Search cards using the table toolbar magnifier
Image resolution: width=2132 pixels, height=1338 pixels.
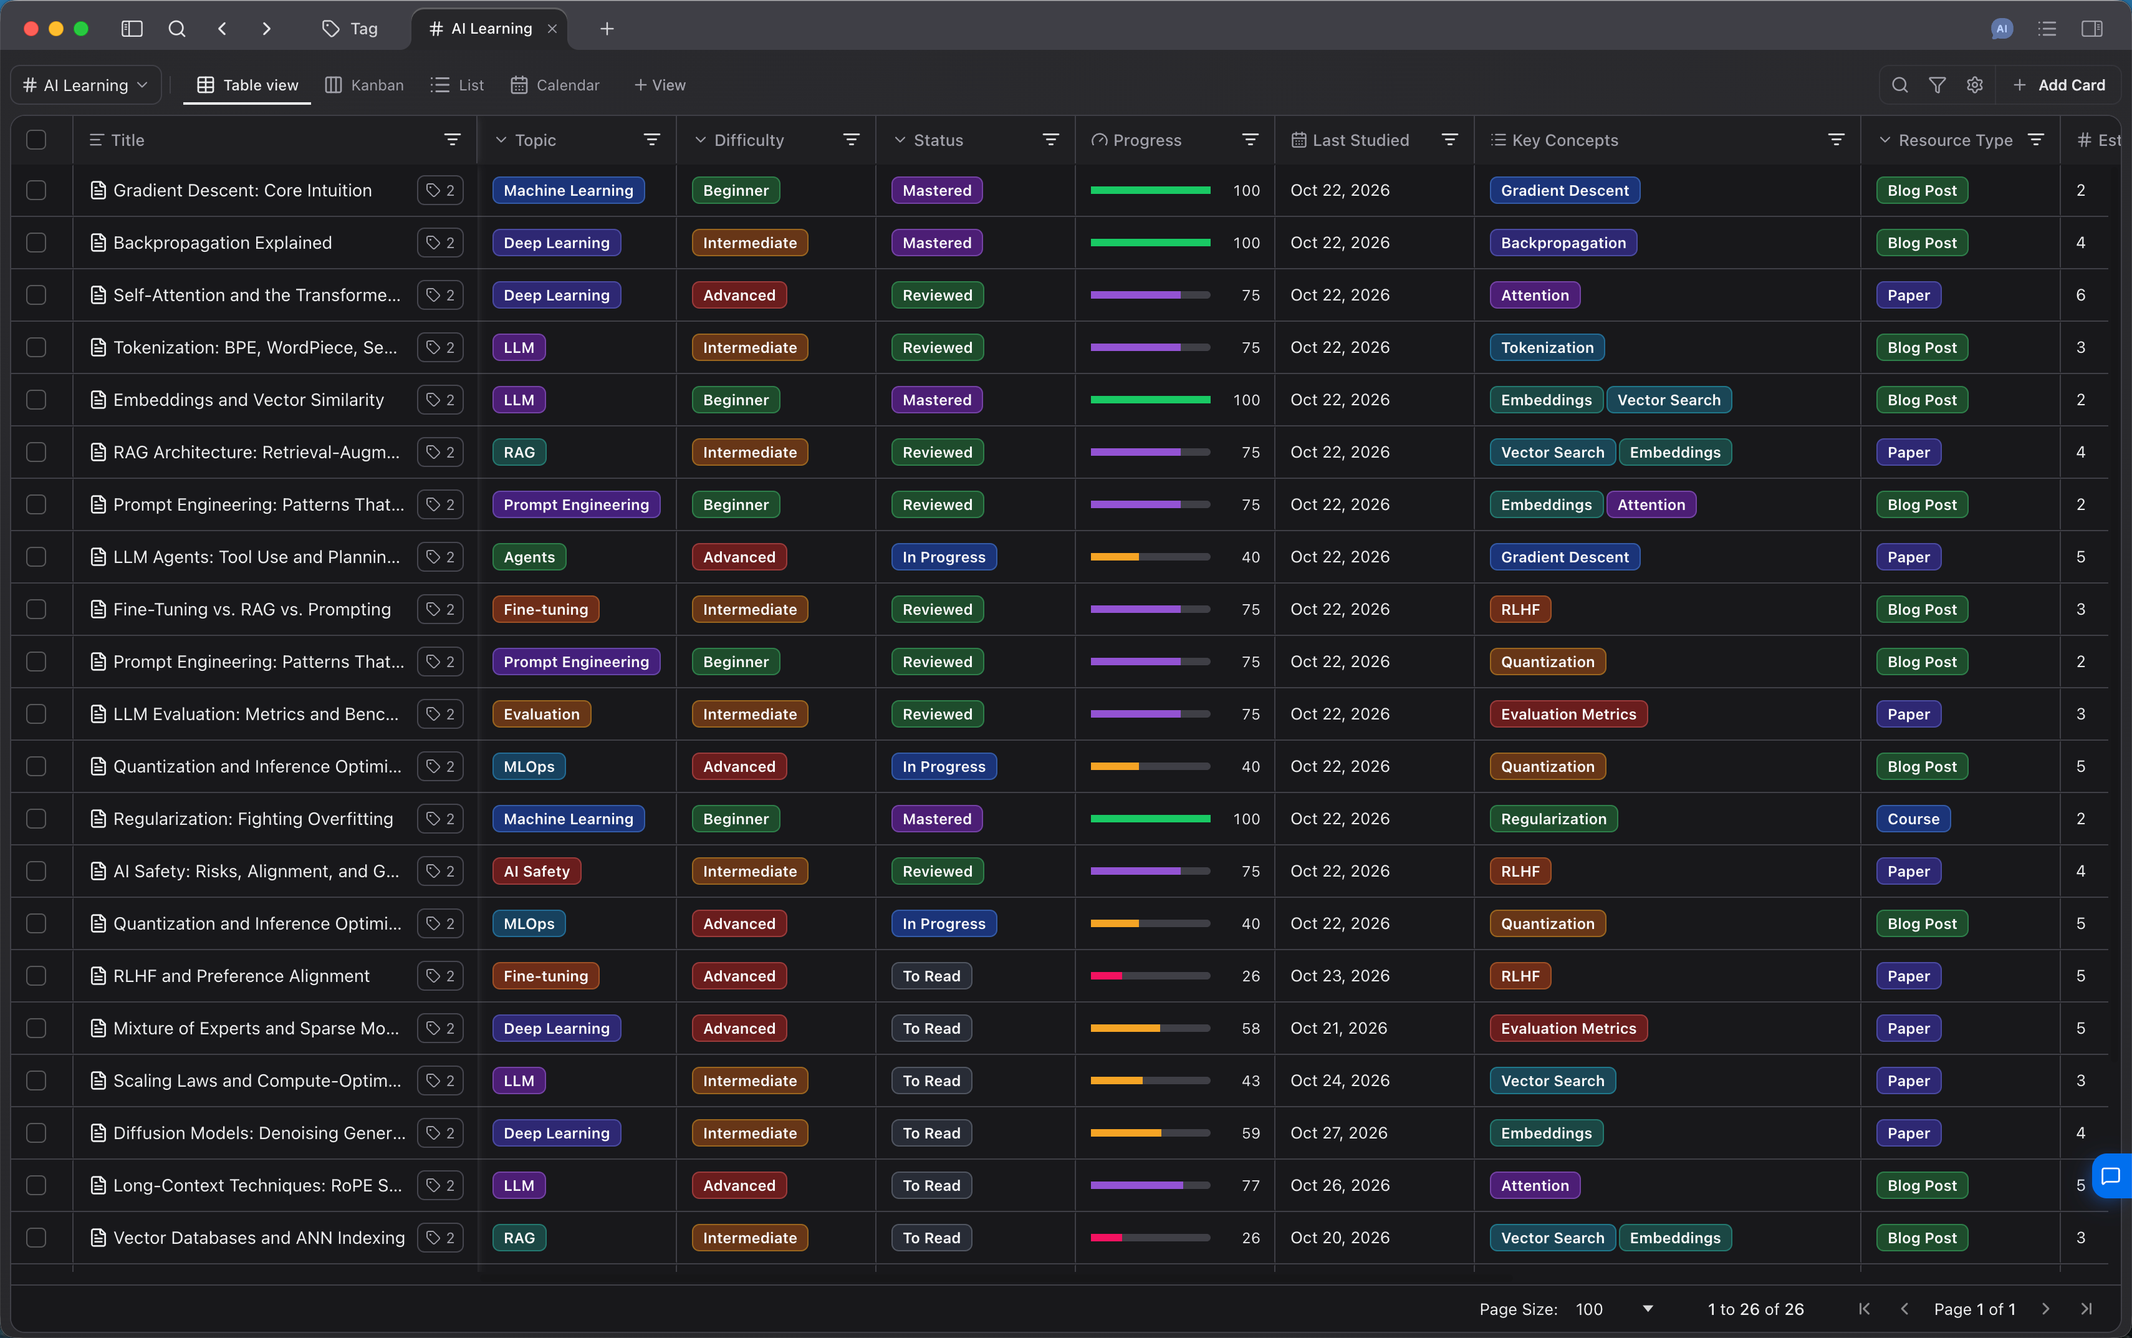[x=1899, y=85]
